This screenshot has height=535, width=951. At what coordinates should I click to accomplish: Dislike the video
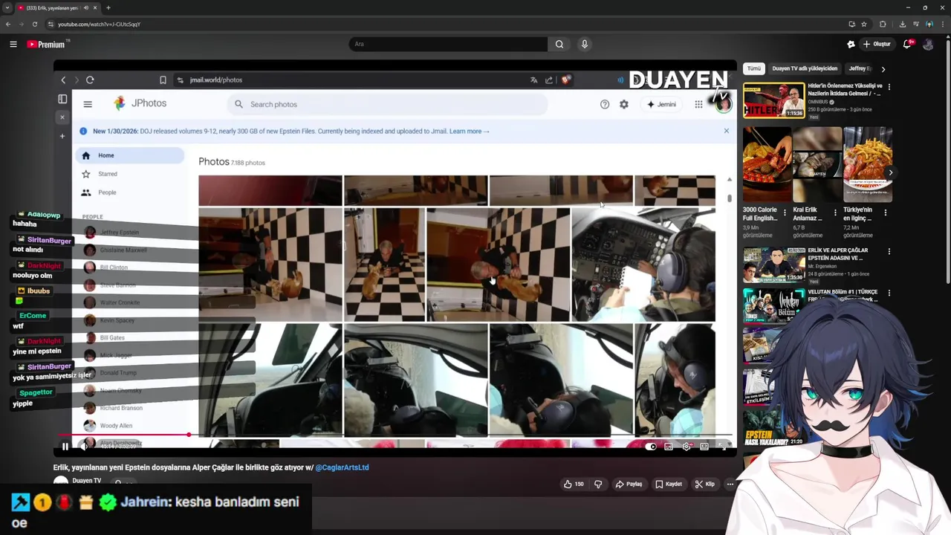[x=598, y=484]
